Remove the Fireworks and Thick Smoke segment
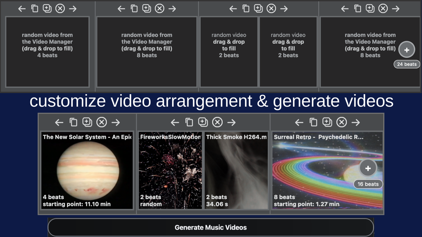This screenshot has height=237, width=422. [x=217, y=122]
